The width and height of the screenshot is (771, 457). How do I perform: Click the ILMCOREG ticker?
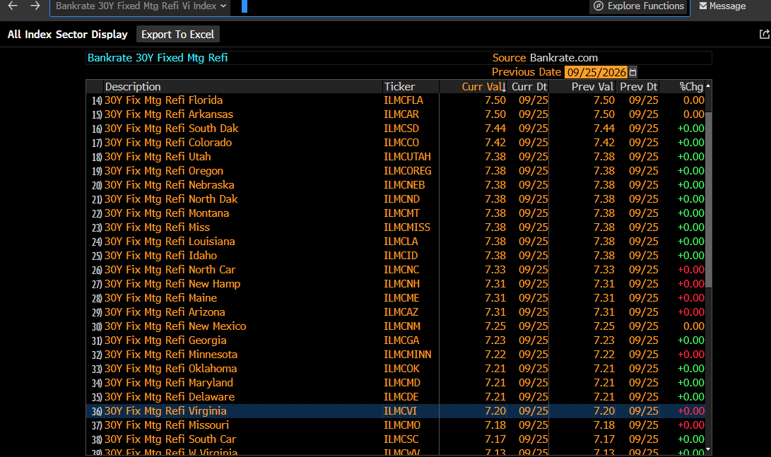point(408,171)
